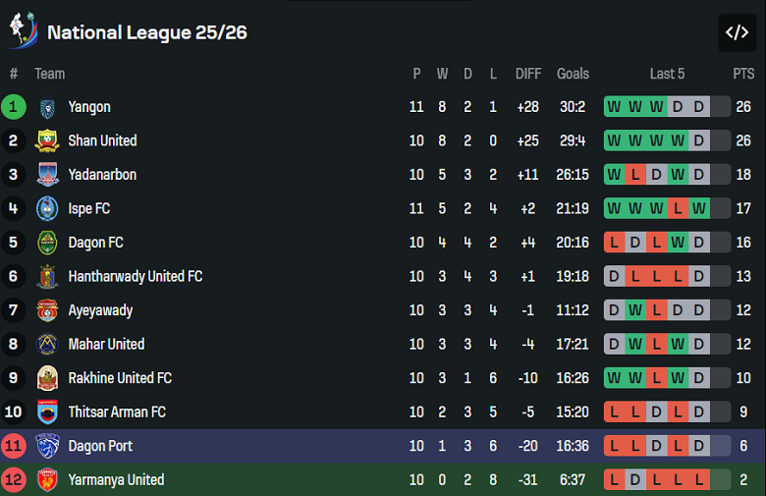766x496 pixels.
Task: Click the Hantharwady United FC crest
Action: (47, 276)
